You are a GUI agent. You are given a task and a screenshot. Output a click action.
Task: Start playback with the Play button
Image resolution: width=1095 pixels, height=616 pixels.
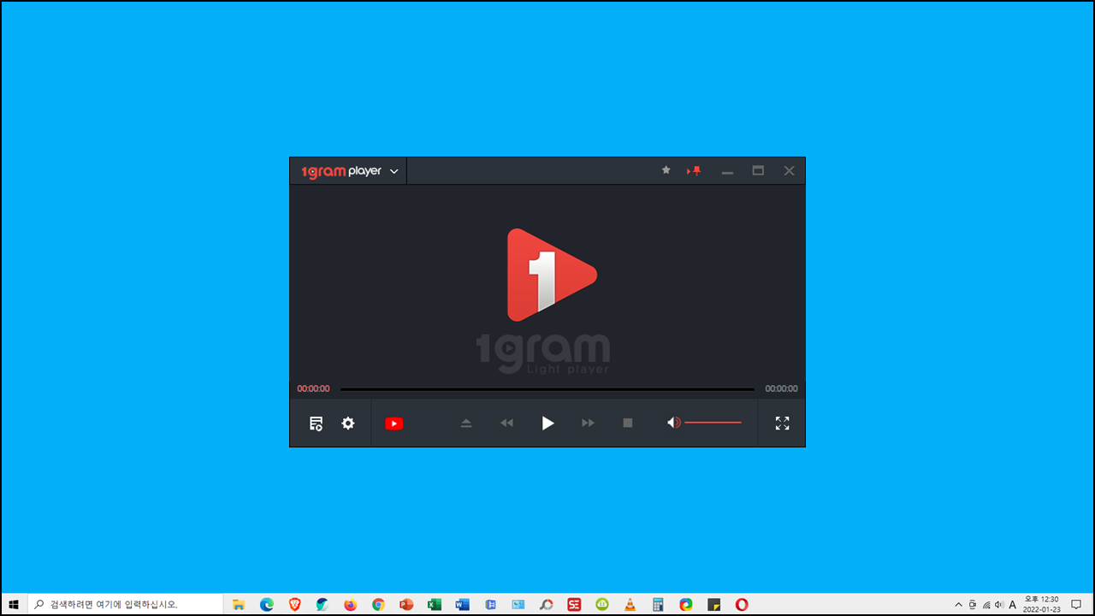tap(548, 423)
